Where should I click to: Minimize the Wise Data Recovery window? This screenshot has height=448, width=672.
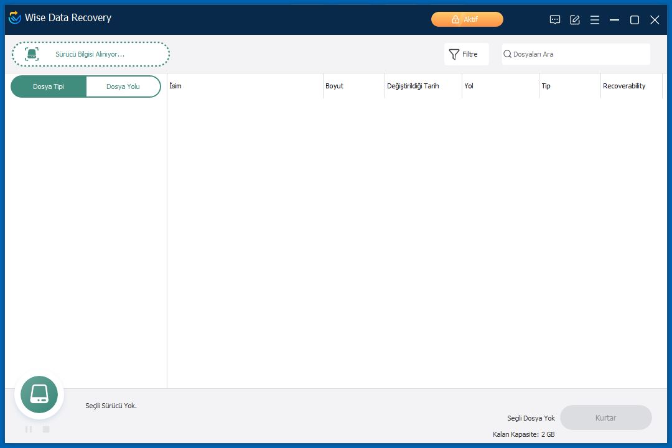[615, 20]
